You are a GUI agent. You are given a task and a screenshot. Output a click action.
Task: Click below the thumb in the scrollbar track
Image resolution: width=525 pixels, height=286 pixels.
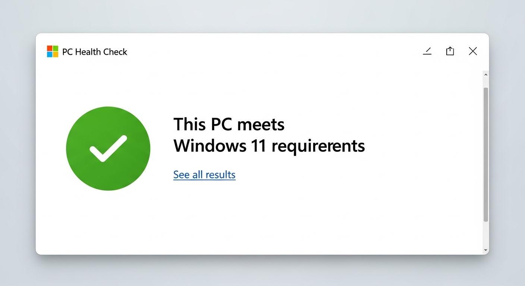(x=485, y=235)
